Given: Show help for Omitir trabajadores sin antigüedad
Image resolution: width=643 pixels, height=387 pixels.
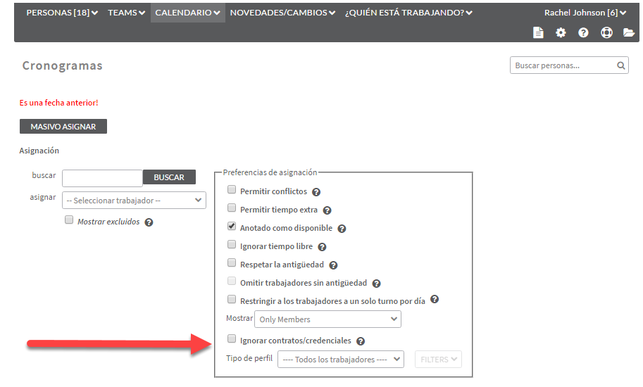Looking at the screenshot, I should pyautogui.click(x=376, y=284).
